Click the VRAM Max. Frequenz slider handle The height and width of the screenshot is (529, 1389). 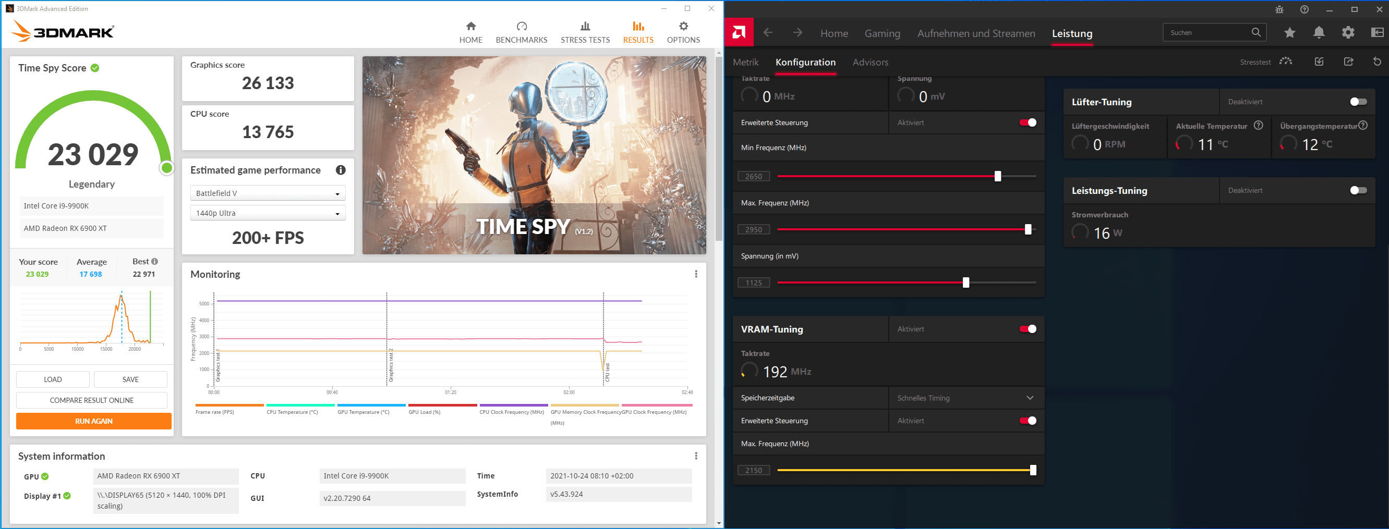click(1033, 470)
